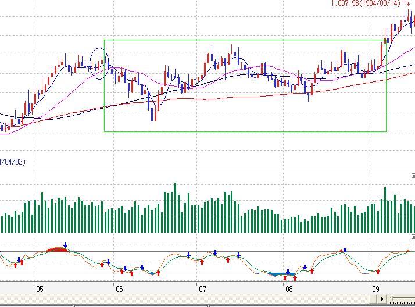Select the green rectangle's top border
The image size is (415, 307).
(244, 40)
